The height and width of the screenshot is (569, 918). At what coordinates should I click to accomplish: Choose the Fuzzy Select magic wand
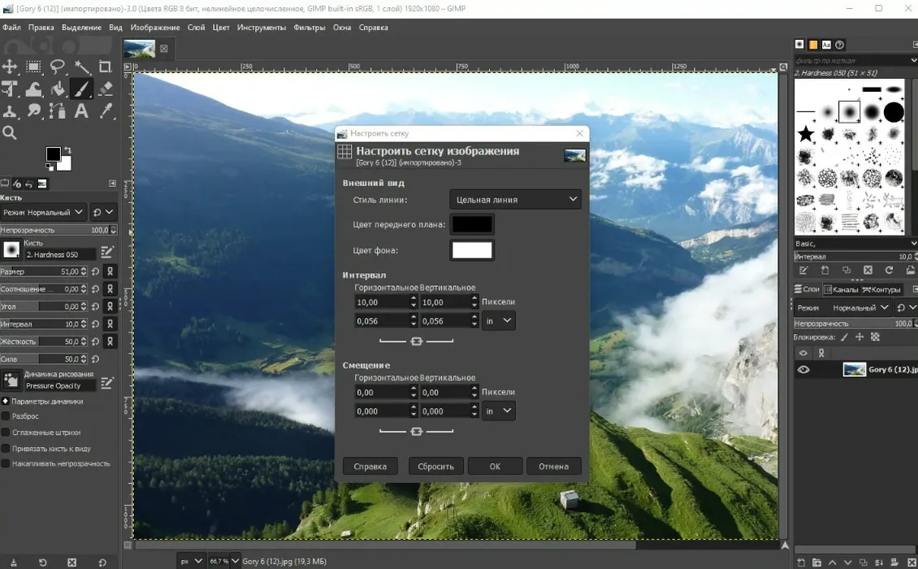pos(81,67)
